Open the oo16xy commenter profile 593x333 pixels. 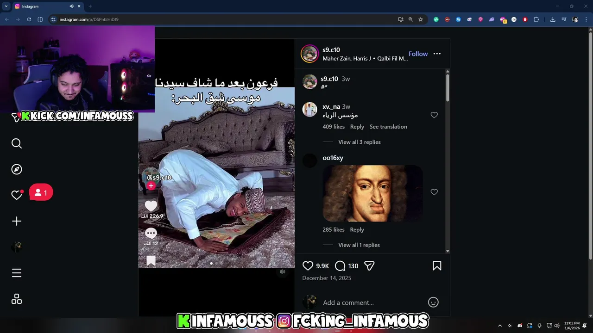click(333, 158)
